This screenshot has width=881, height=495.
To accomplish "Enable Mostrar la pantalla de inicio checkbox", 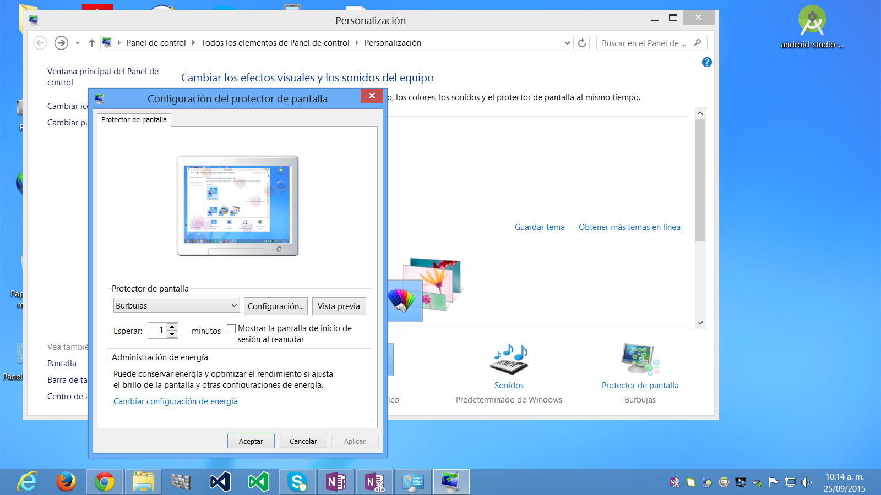I will pos(231,329).
